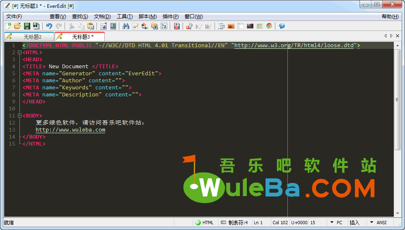
Task: Open the dark command window icon
Action: point(250,26)
